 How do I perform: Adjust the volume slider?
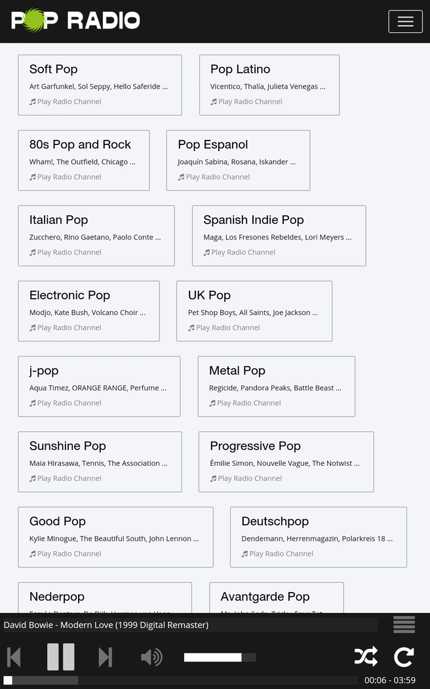click(220, 657)
